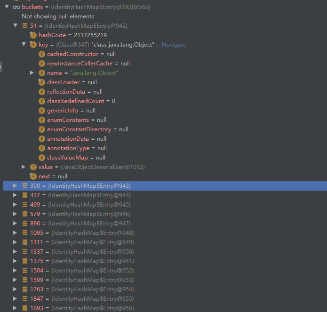Click the field icon beside classLoader
Image resolution: width=327 pixels, height=312 pixels.
42,82
